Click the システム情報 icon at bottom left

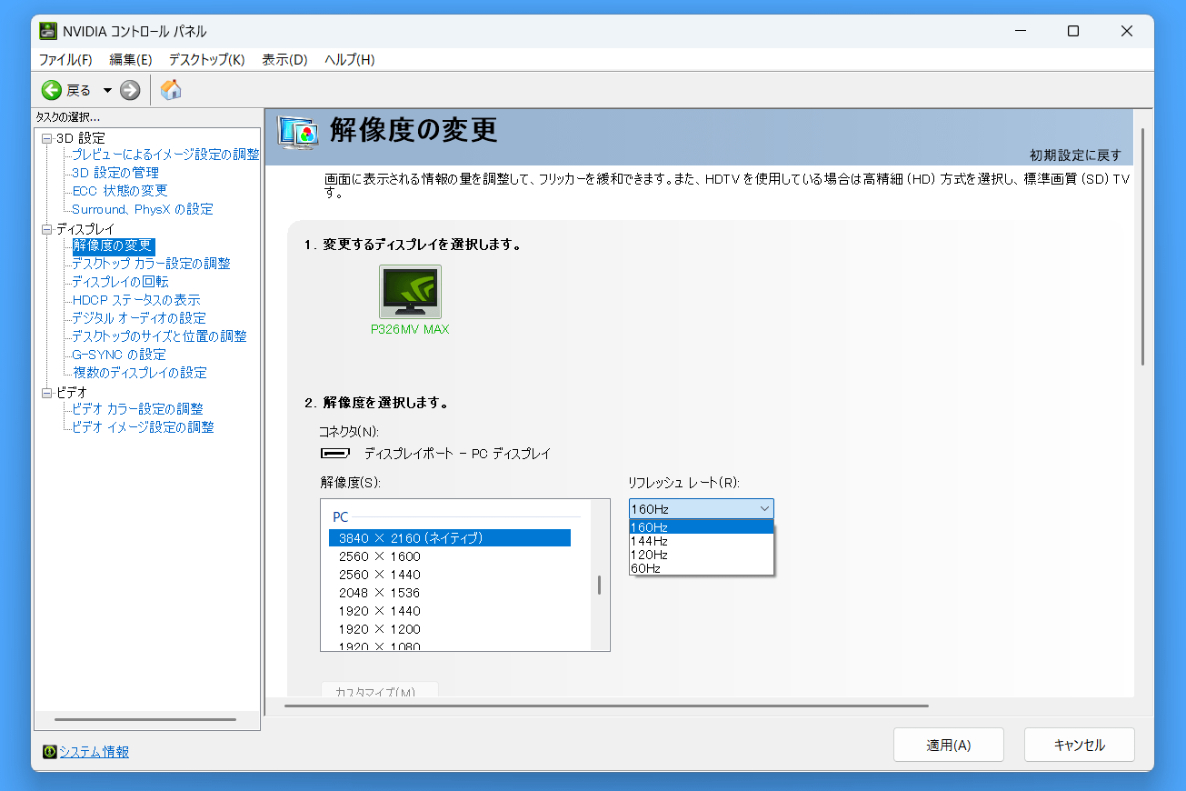(49, 752)
